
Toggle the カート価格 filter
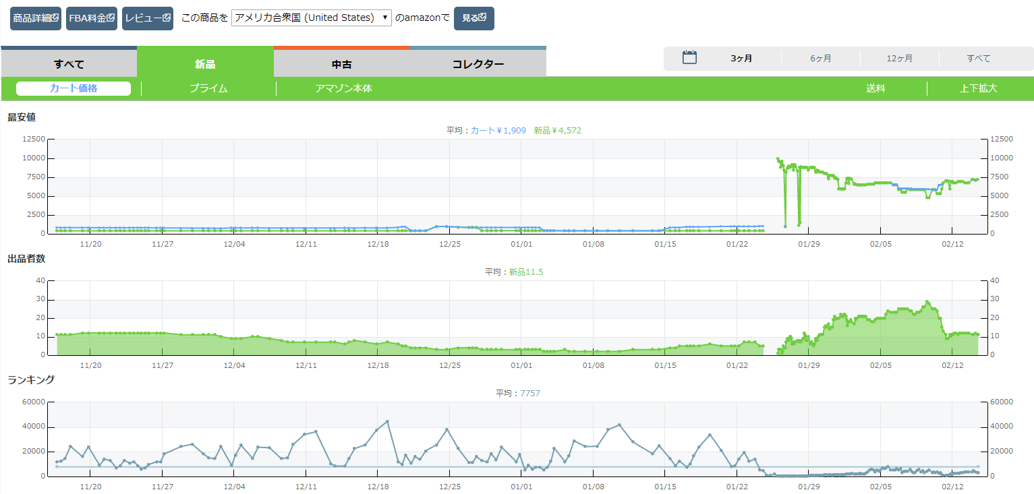74,88
